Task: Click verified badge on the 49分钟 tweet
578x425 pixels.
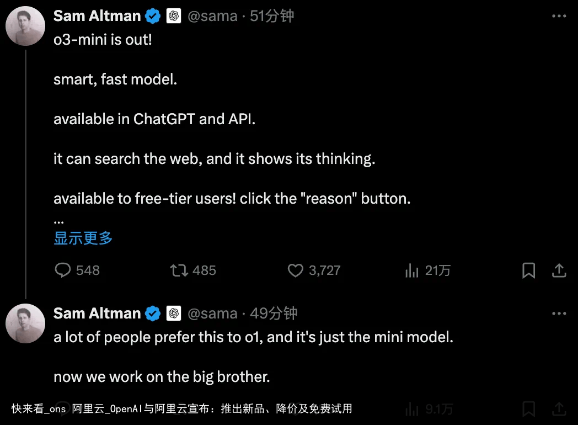Action: click(153, 314)
